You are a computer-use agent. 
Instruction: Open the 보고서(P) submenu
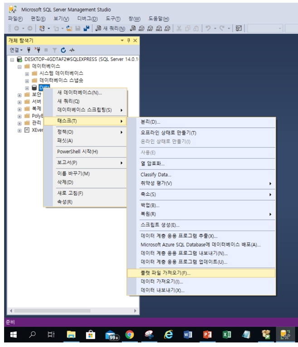[x=85, y=163]
